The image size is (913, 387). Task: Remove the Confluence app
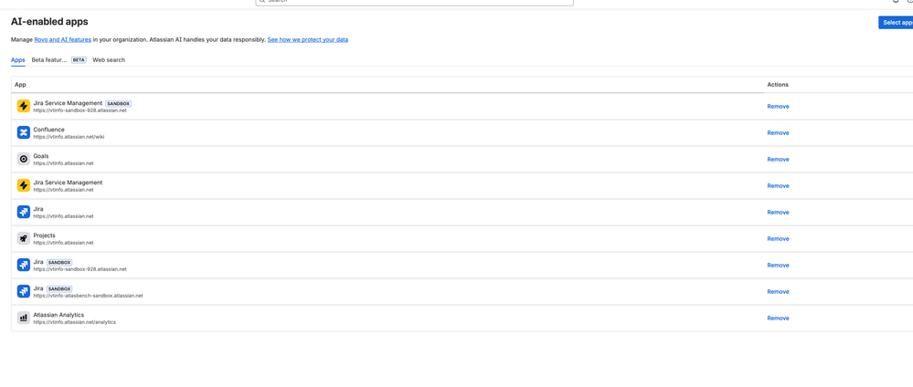pos(778,132)
